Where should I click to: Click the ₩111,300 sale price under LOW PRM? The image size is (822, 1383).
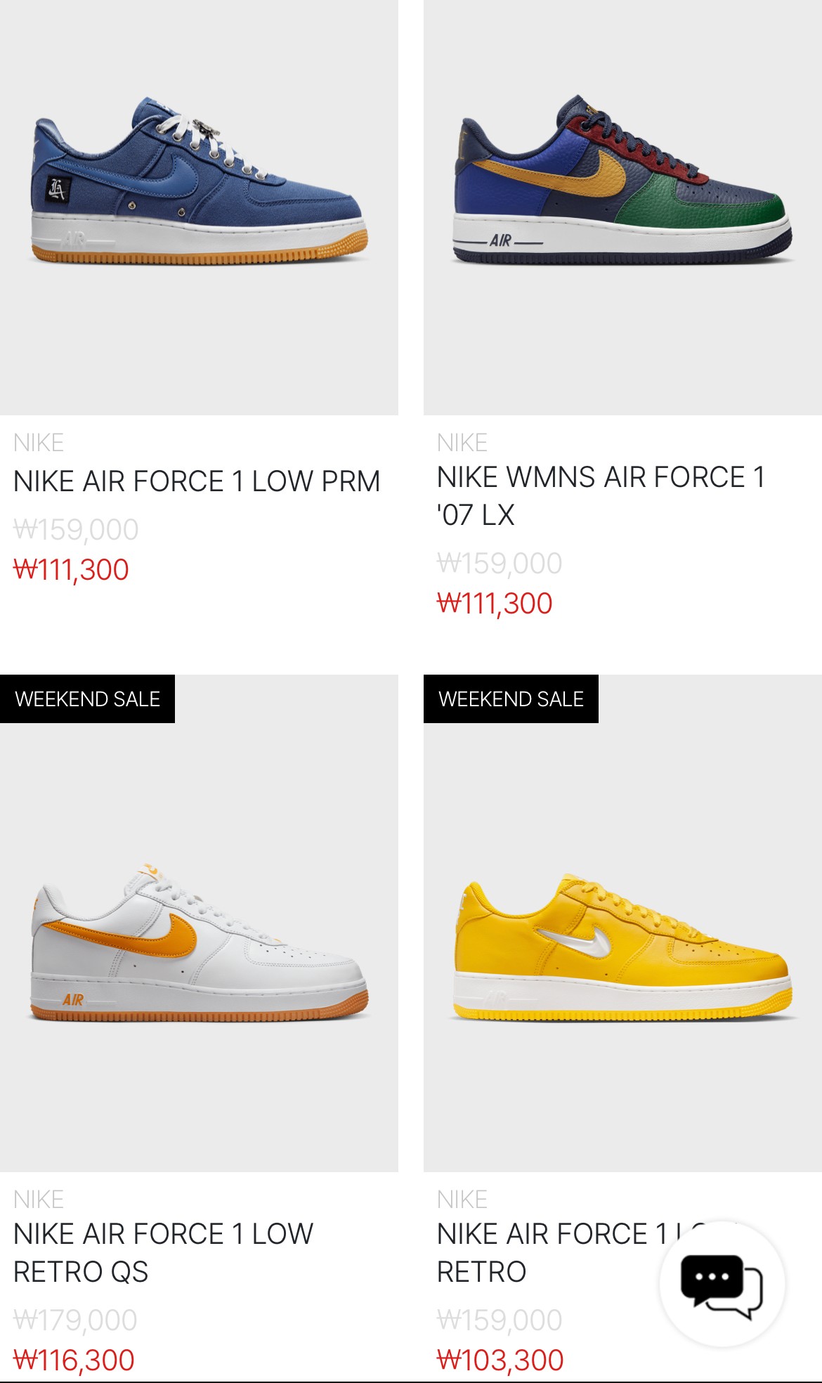coord(71,570)
